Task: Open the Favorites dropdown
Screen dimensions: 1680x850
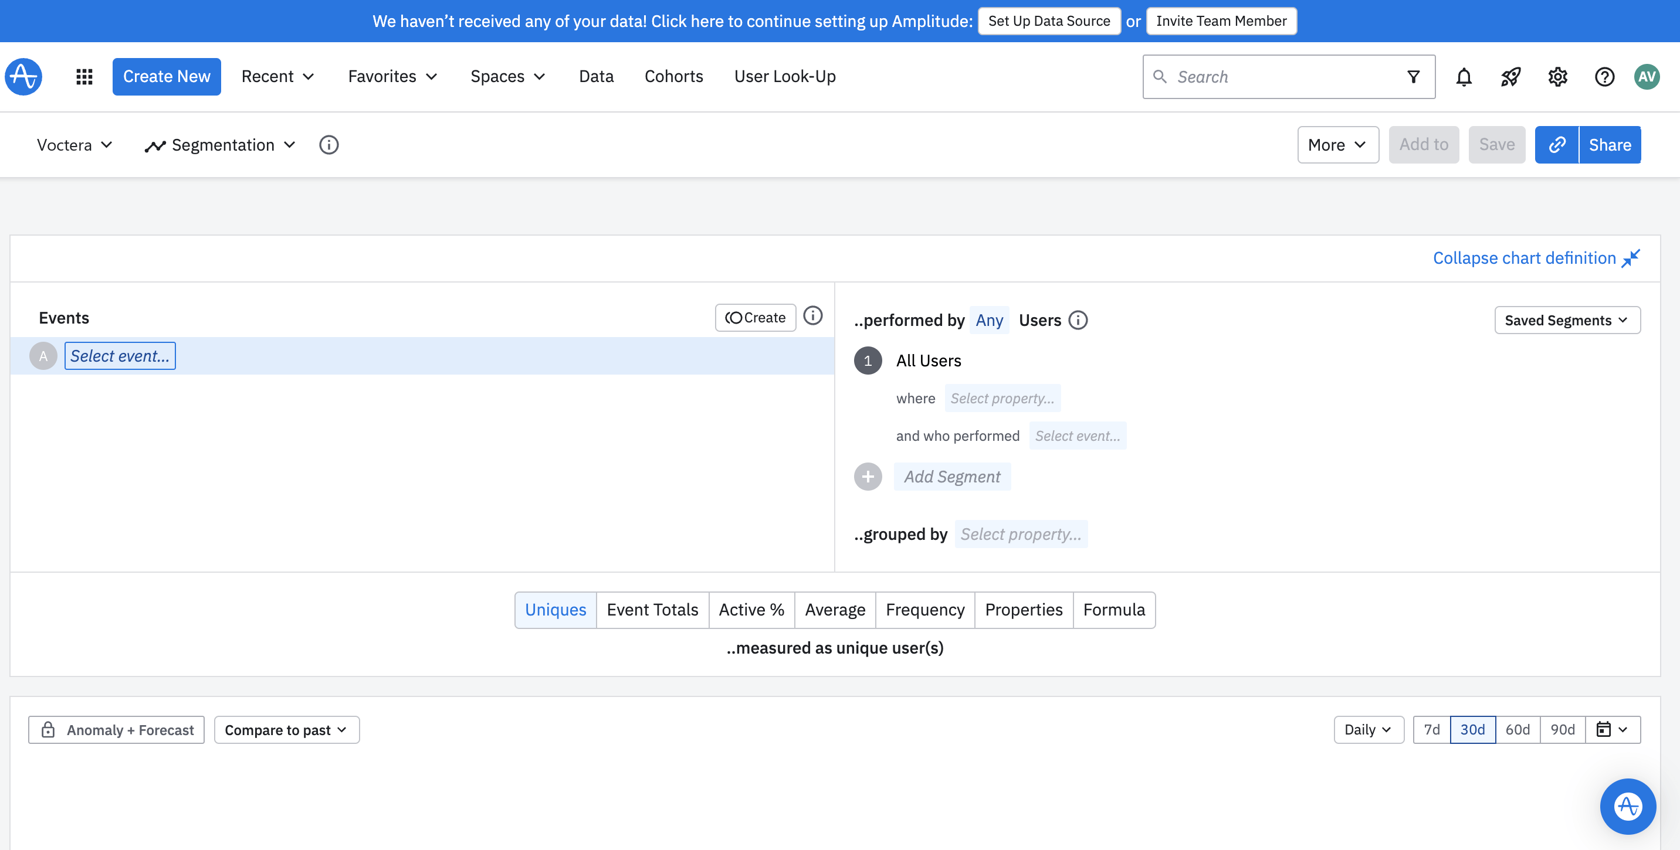Action: coord(392,76)
